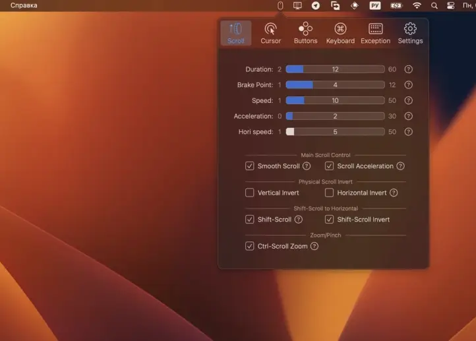This screenshot has height=341, width=476.
Task: Uncheck the Shift-Scroll Invert checkbox
Action: click(x=329, y=220)
